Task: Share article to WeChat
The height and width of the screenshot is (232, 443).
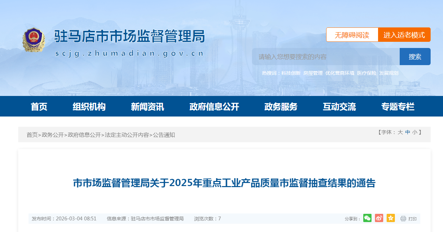Action: 367,218
